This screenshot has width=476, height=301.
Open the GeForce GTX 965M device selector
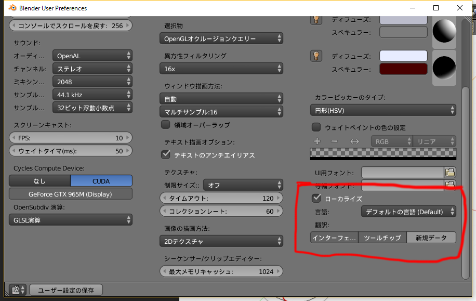pyautogui.click(x=71, y=194)
